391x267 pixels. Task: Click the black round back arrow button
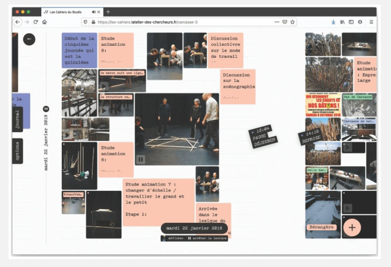(x=29, y=39)
